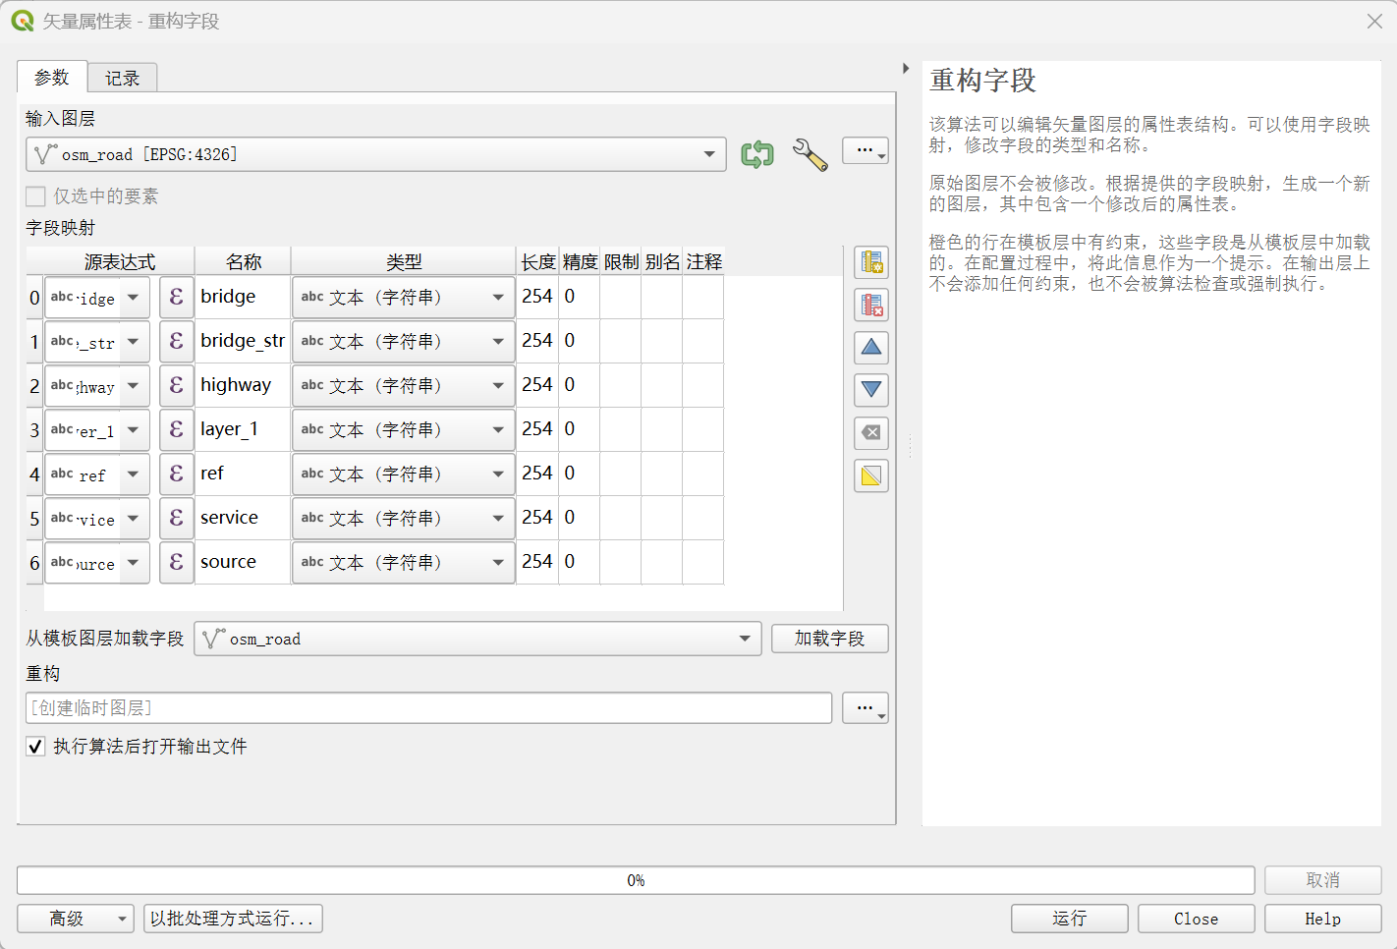Screen dimensions: 1397x949
Task: Open type dropdown for highway field
Action: (404, 385)
